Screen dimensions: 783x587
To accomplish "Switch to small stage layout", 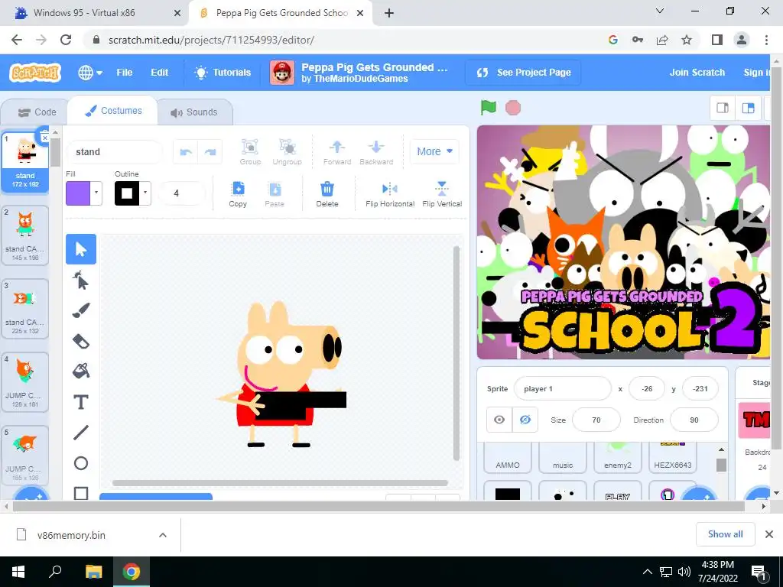I will [723, 108].
